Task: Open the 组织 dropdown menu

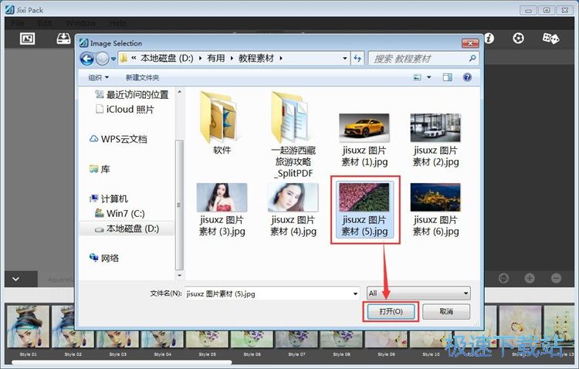Action: (99, 77)
